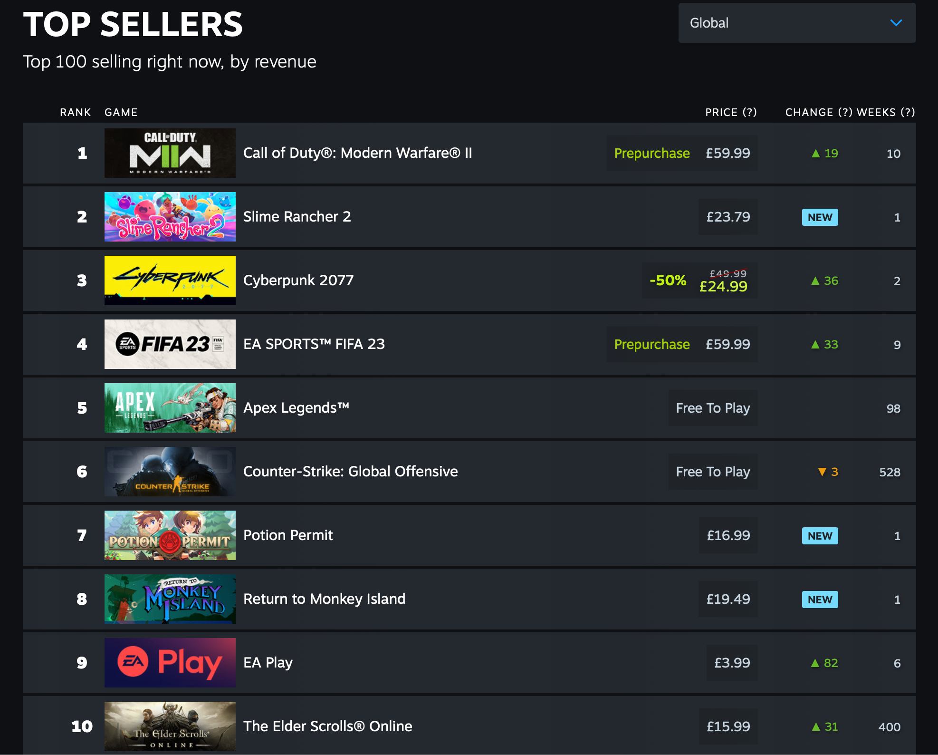Click the Prepurchase label for FIFA 23
Image resolution: width=938 pixels, height=755 pixels.
[652, 344]
